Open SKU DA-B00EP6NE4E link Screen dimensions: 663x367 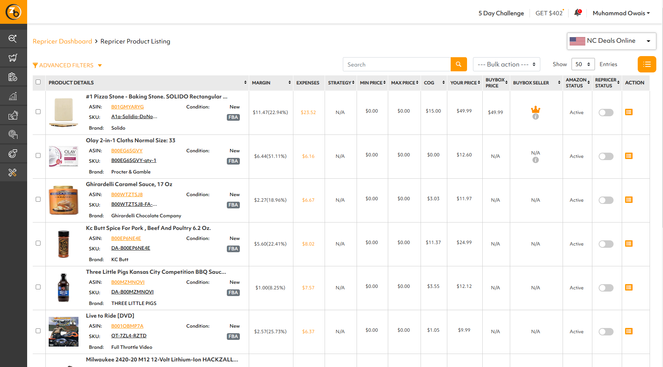click(131, 248)
